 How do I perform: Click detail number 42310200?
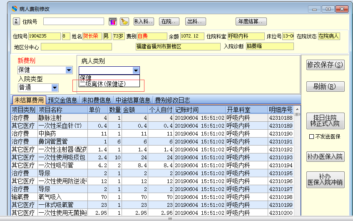point(281,213)
